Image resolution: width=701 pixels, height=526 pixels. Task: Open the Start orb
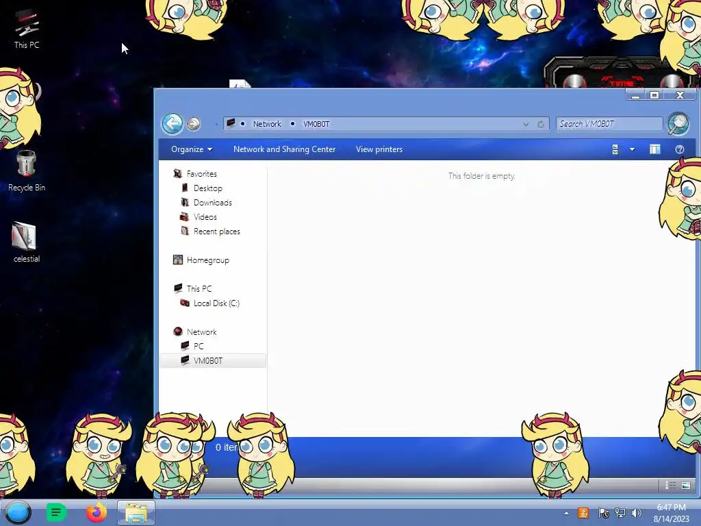pos(18,512)
